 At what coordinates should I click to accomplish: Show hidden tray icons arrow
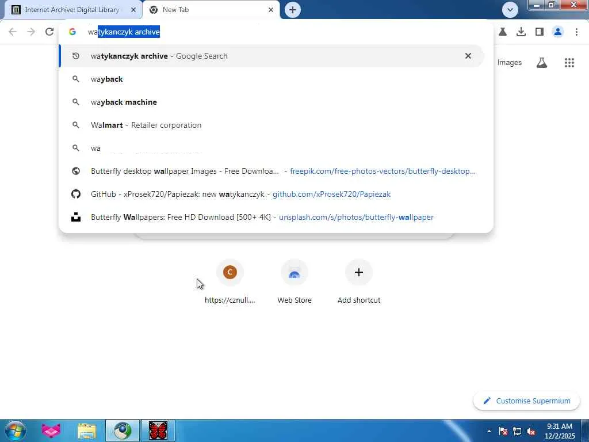[x=489, y=431]
